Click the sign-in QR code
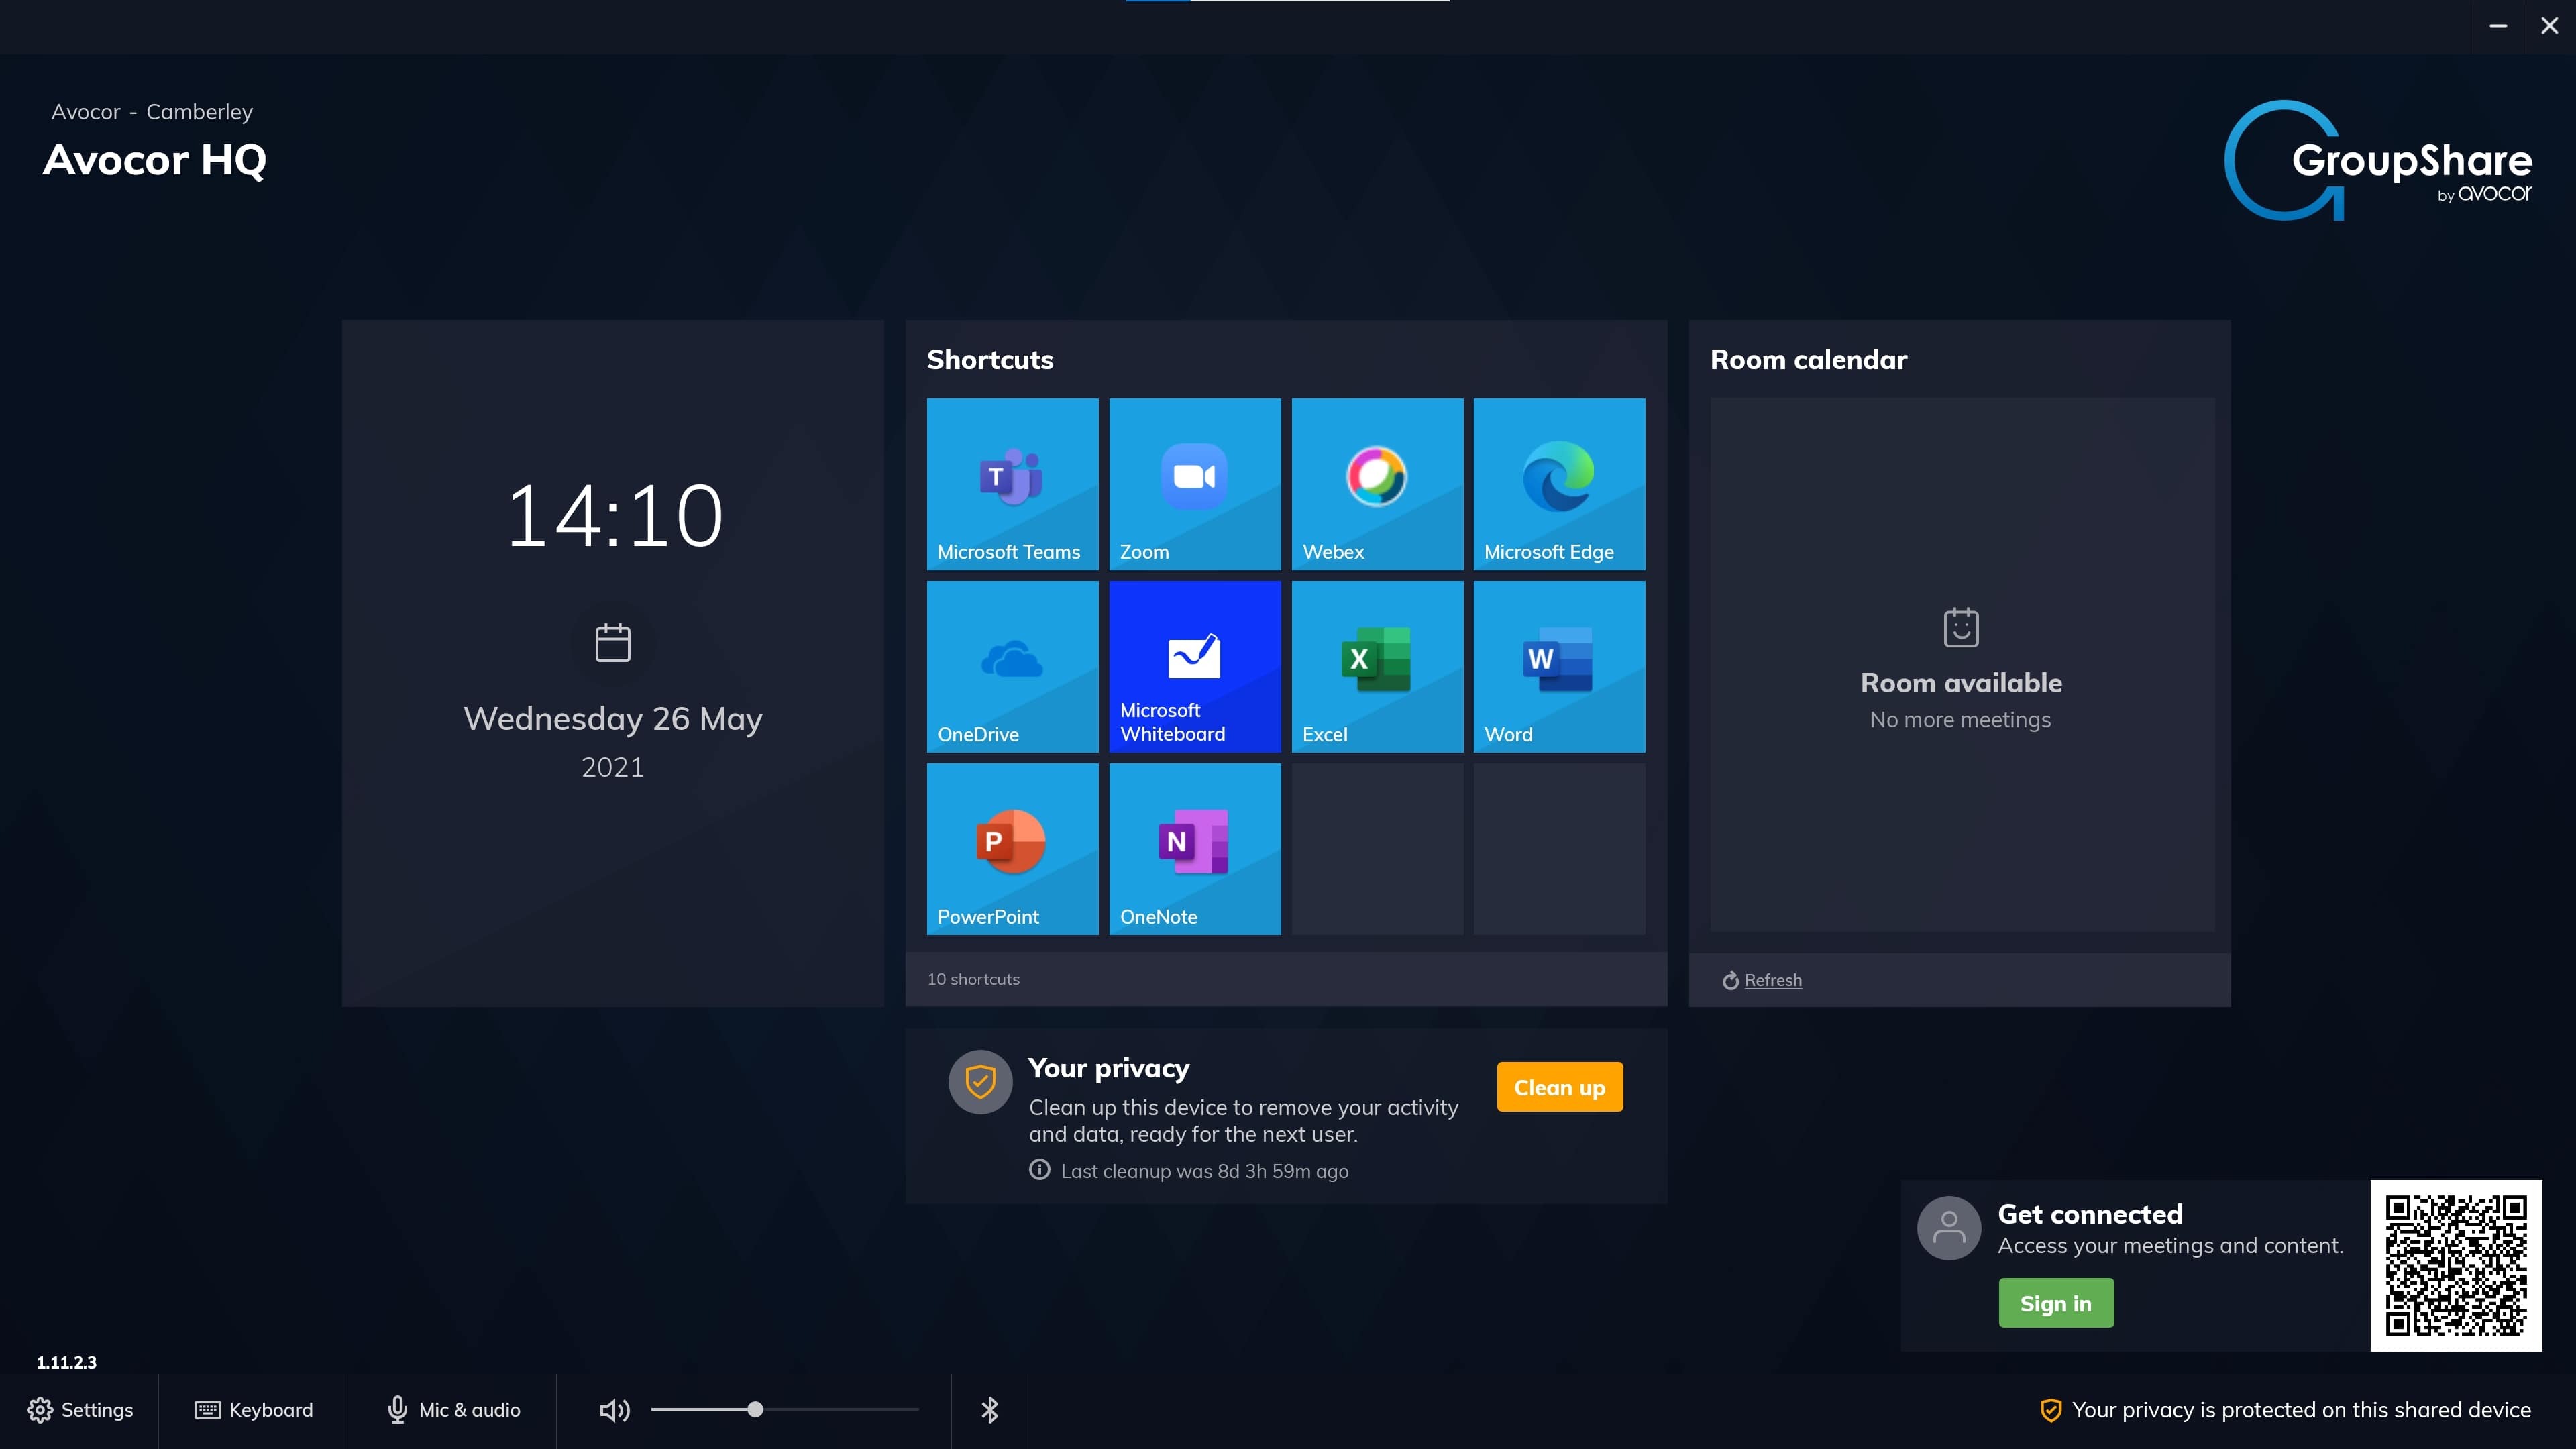The width and height of the screenshot is (2576, 1449). tap(2456, 1266)
